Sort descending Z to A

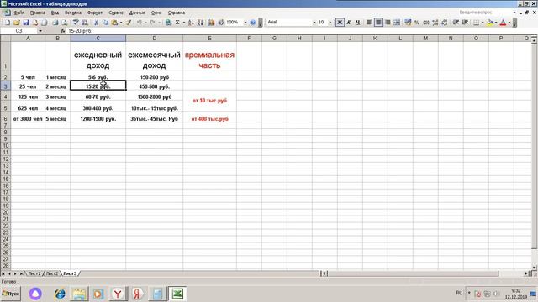click(200, 23)
